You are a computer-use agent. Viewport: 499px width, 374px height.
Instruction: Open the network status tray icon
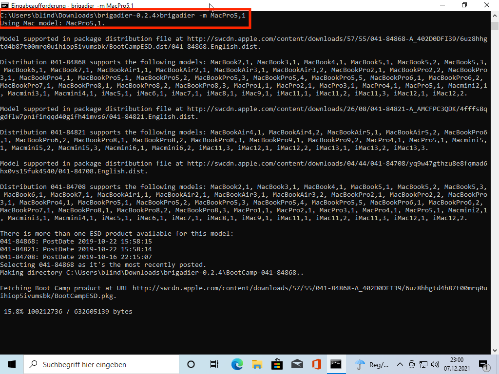pyautogui.click(x=423, y=364)
